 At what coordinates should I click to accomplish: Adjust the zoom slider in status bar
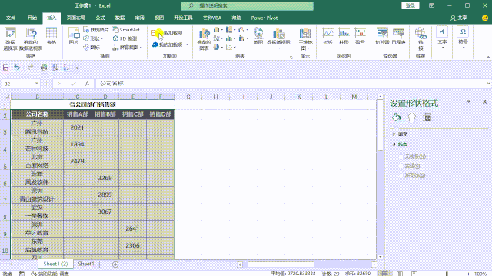(447, 274)
